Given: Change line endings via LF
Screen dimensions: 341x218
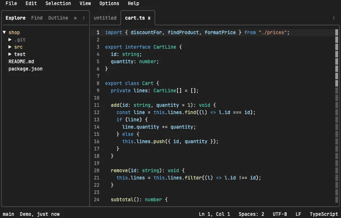Looking at the screenshot, I should (298, 214).
